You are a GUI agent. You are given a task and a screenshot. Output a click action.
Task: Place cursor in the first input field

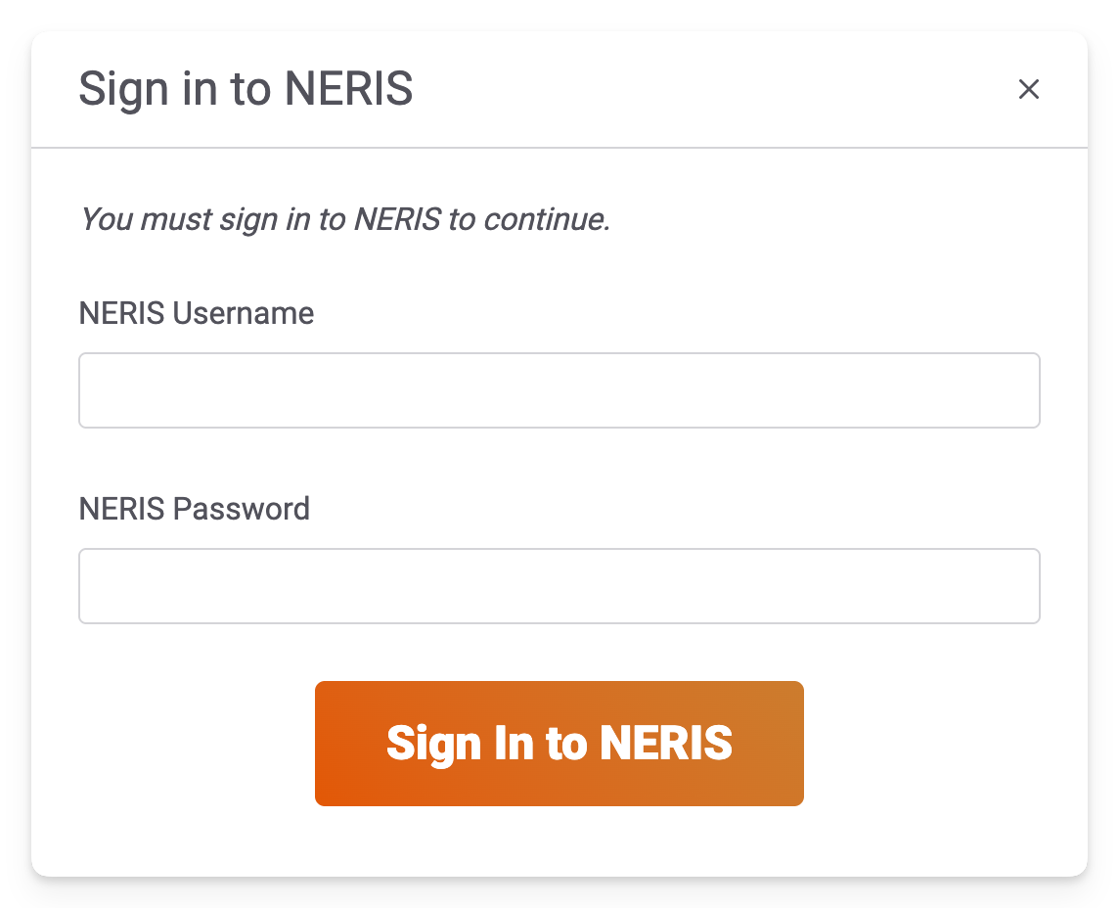(x=559, y=390)
